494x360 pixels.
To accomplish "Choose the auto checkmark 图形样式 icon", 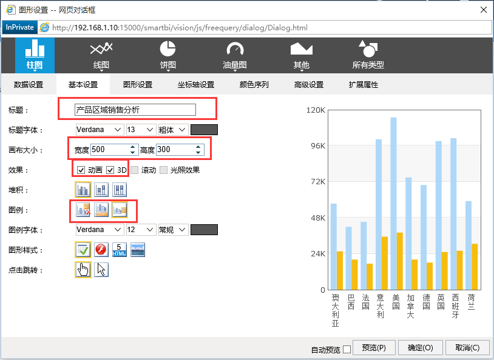I will click(x=83, y=250).
